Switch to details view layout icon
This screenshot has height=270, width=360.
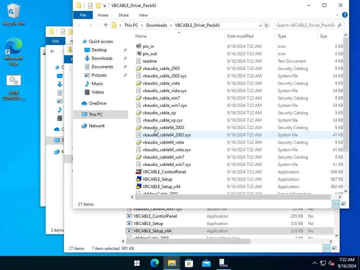pos(336,204)
